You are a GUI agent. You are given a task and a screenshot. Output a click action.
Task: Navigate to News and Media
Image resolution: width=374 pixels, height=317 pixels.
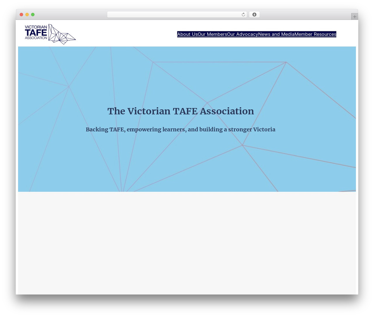(276, 34)
